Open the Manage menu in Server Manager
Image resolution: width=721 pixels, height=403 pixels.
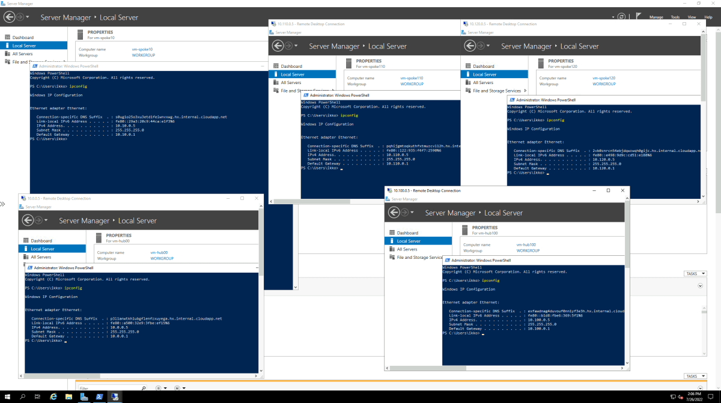pos(657,17)
